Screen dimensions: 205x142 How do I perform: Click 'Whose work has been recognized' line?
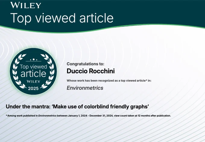(x=109, y=81)
